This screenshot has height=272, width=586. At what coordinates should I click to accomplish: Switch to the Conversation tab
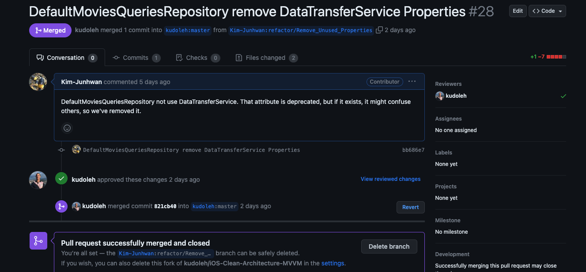[x=67, y=58]
